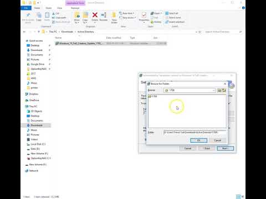Click the up arrow beside the address bar
The height and width of the screenshot is (199, 266).
pos(39,32)
